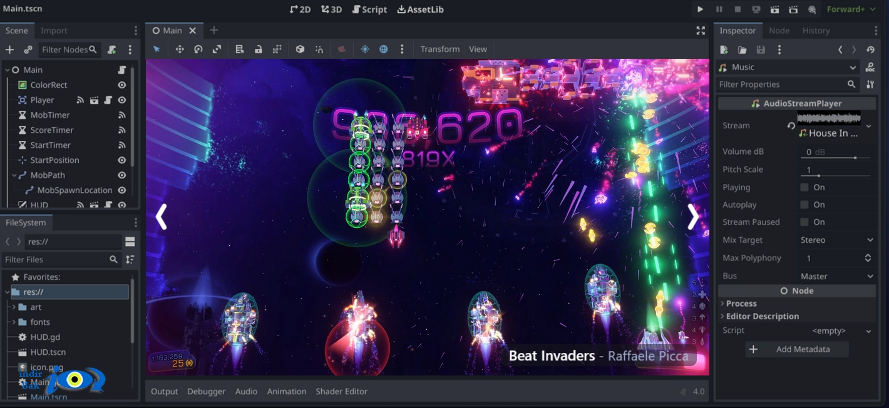Lock the selected node icon
889x408 pixels.
(259, 49)
